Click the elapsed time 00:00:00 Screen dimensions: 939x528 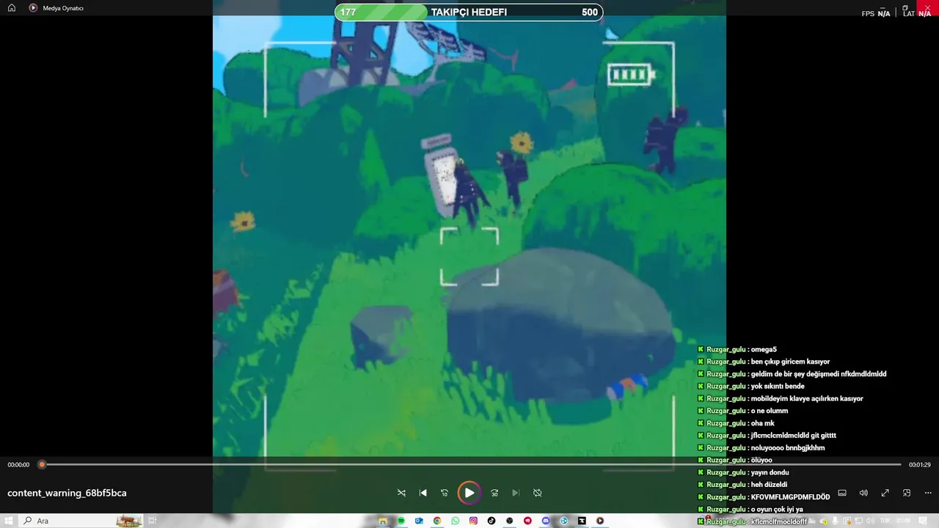pos(18,465)
